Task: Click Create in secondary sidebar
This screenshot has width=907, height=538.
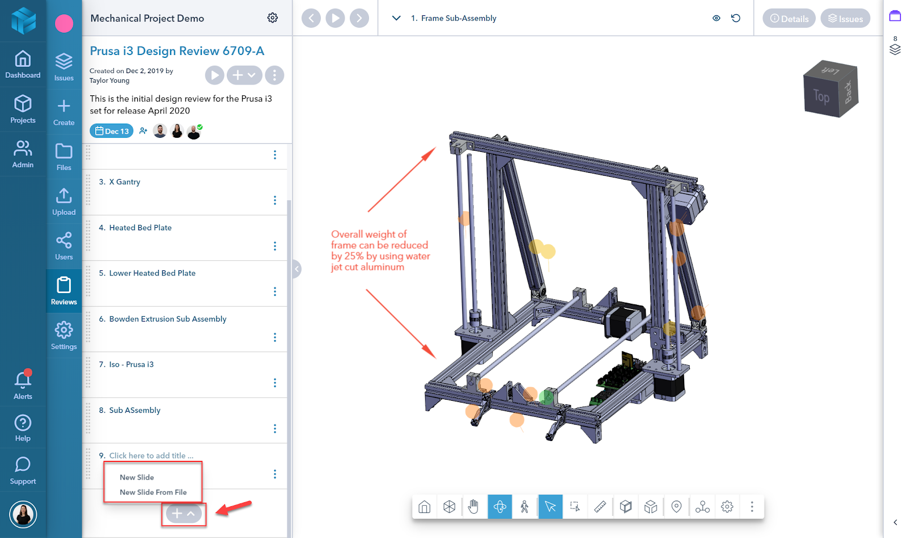Action: tap(64, 112)
